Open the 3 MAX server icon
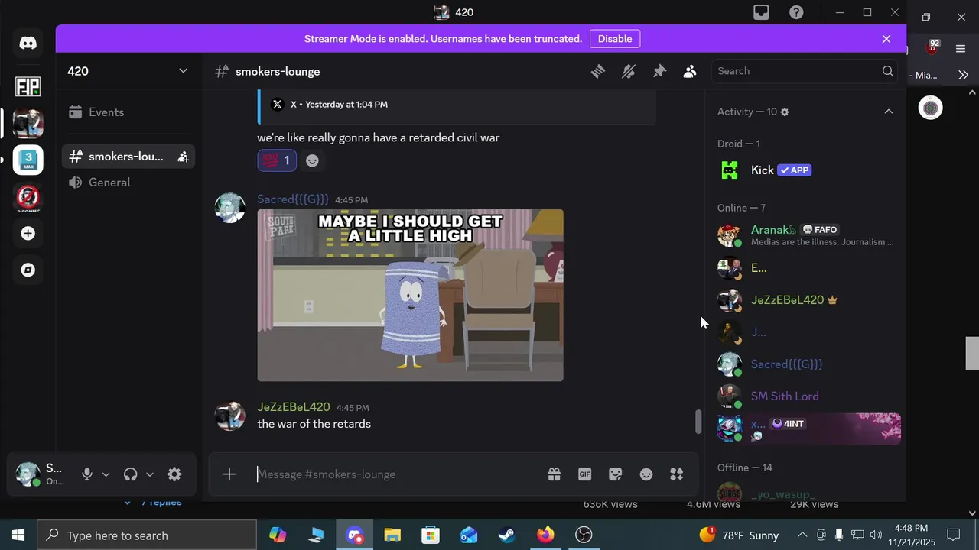The width and height of the screenshot is (979, 550). 28,160
